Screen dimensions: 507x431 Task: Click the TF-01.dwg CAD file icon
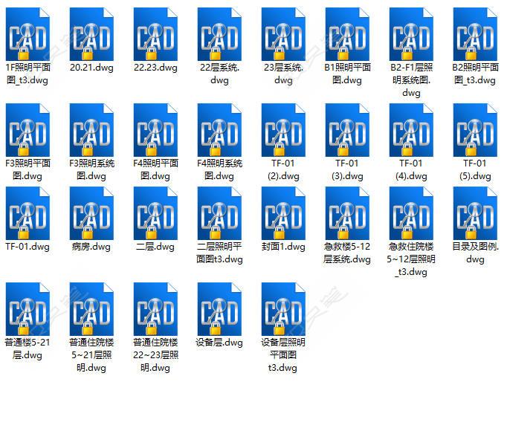pos(28,213)
